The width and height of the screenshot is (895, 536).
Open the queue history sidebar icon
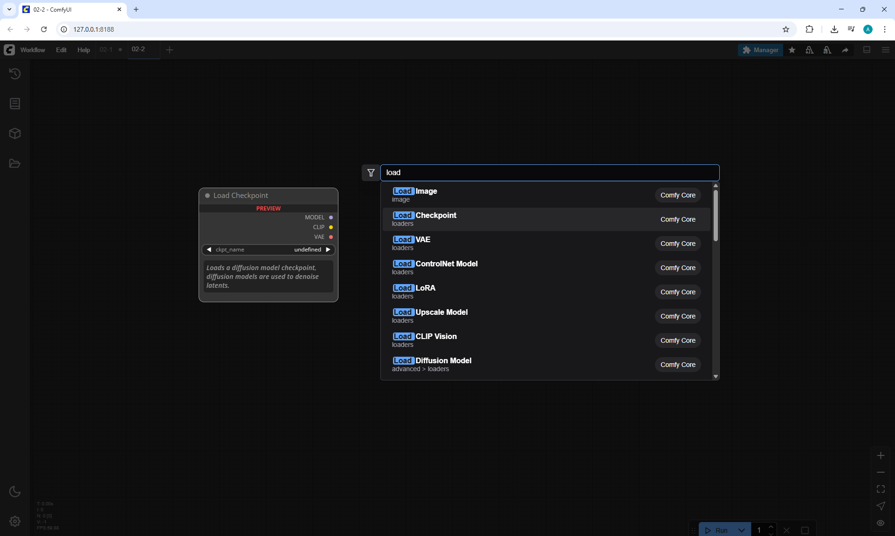pos(15,74)
